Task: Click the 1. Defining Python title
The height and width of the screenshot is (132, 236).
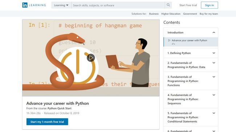Action: point(179,53)
